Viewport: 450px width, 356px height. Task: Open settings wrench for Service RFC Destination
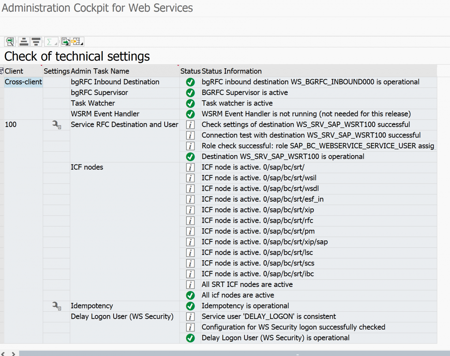(56, 125)
